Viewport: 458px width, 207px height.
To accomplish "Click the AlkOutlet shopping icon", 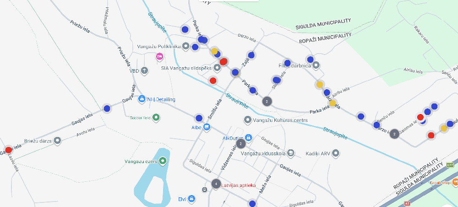I will tap(248, 137).
